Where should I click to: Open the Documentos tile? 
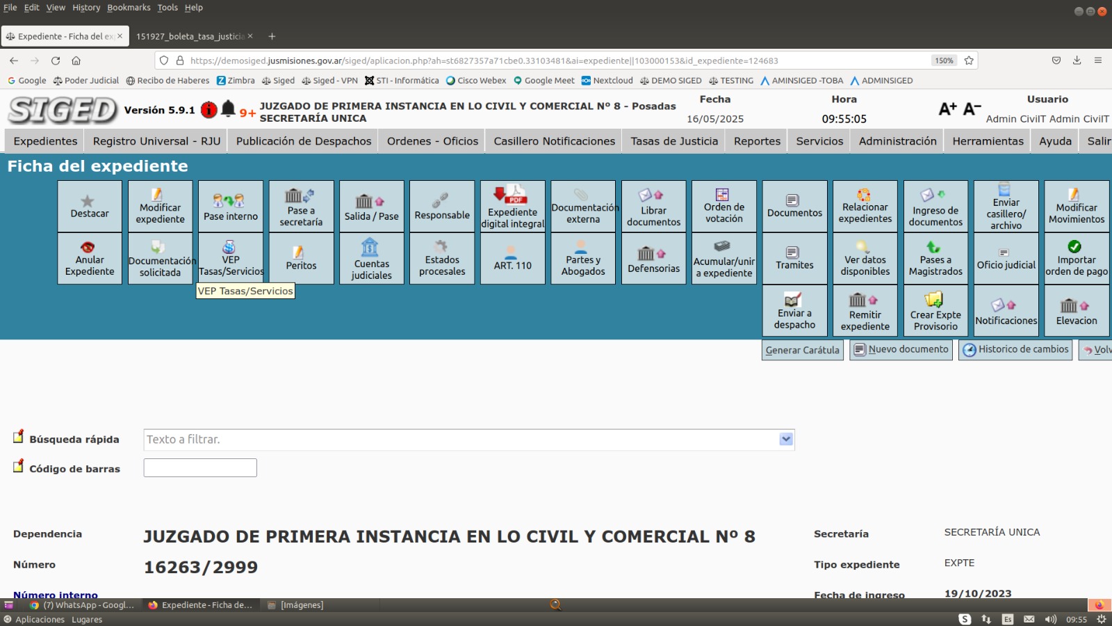[x=794, y=207]
